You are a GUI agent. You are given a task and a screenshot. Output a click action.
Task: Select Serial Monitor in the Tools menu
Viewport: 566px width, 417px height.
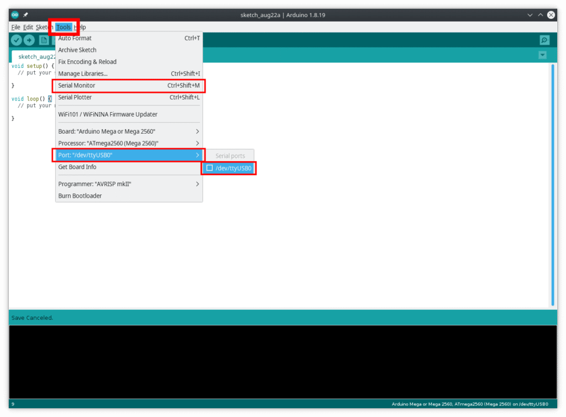[x=129, y=86]
